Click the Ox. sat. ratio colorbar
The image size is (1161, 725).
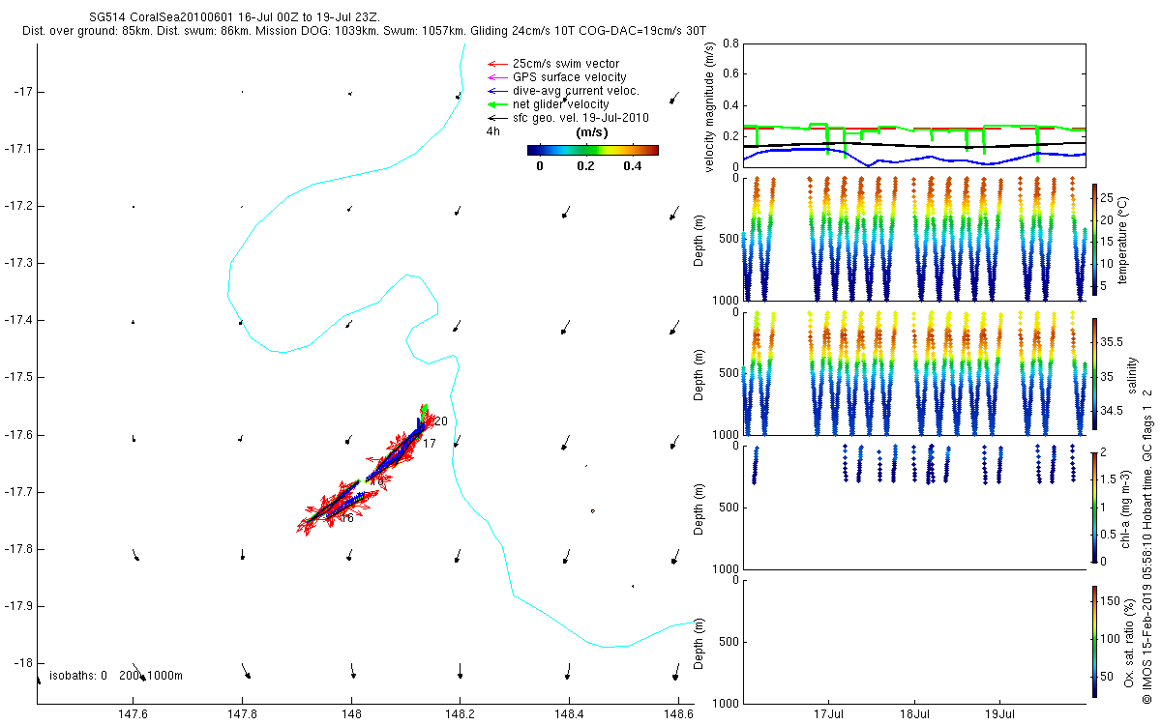click(x=1094, y=641)
